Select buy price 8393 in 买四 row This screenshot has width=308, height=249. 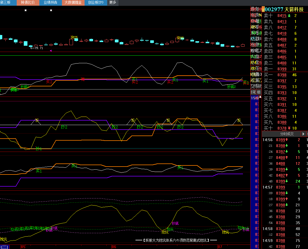pos(282,93)
